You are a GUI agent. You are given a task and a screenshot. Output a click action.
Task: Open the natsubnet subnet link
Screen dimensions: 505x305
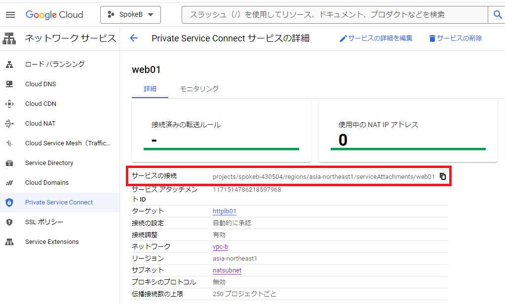pyautogui.click(x=227, y=271)
